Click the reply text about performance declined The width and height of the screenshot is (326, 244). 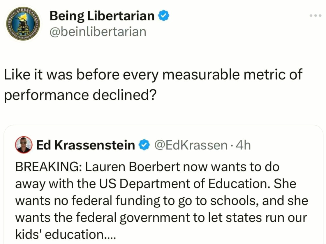coord(153,84)
